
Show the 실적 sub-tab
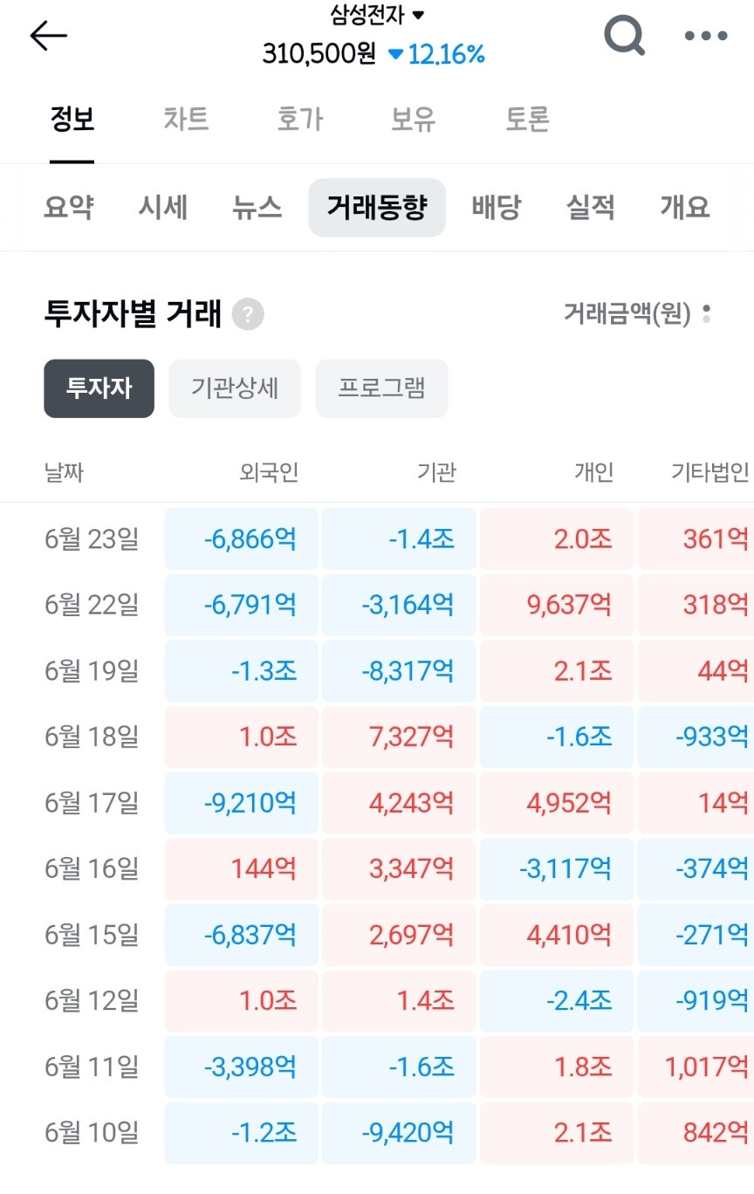(591, 208)
